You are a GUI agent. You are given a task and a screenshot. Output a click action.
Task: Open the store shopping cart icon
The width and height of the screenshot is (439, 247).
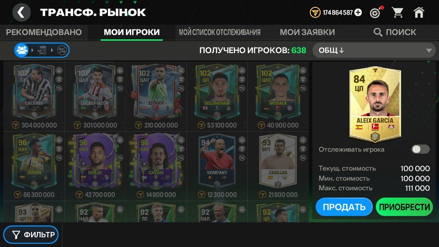[397, 13]
